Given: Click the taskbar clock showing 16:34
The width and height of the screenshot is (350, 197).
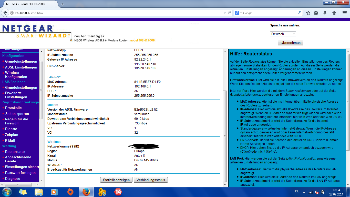Looking at the screenshot, I should point(336,190).
